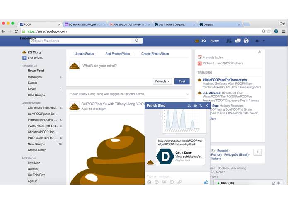This screenshot has width=288, height=204.
Task: Click the browser back arrow
Action: pos(3,31)
